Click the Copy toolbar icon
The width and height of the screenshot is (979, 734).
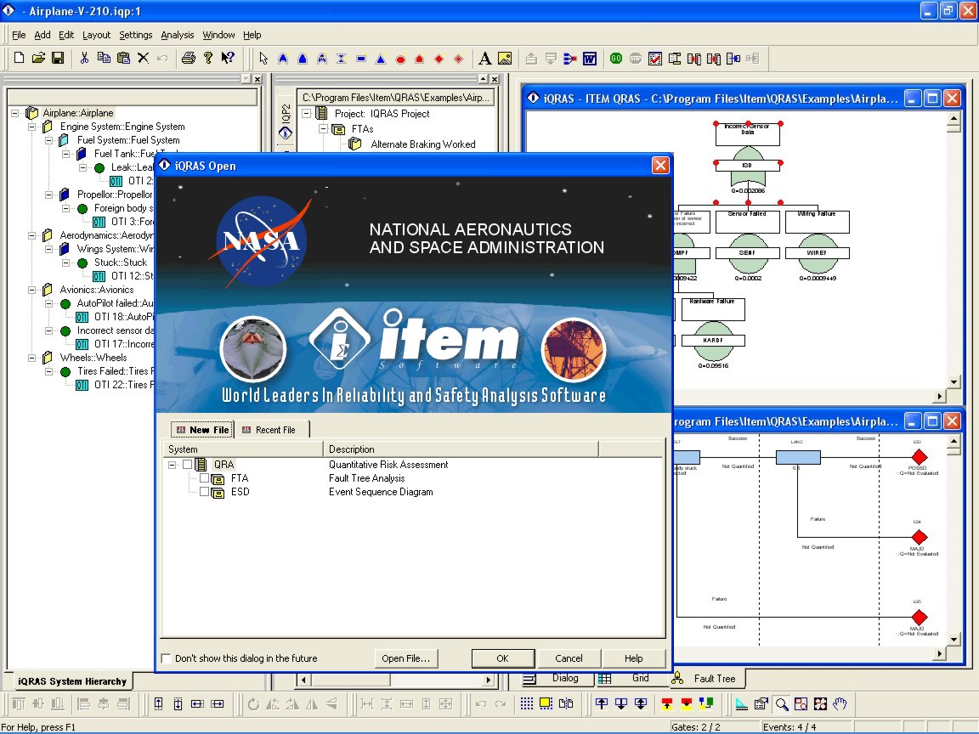click(x=104, y=58)
